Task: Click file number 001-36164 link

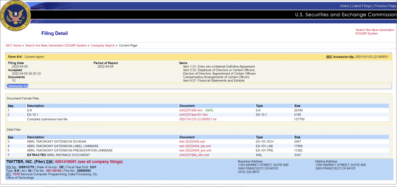Action: click(54, 171)
